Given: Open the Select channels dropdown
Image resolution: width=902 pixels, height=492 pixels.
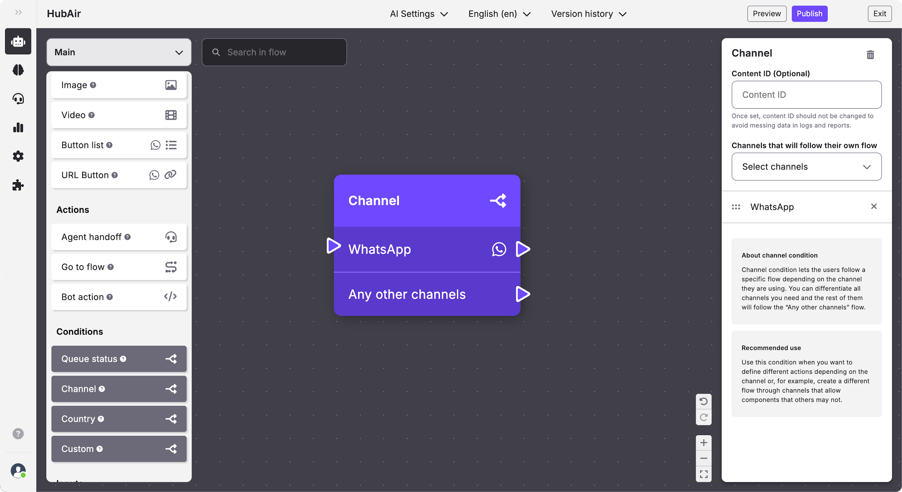Looking at the screenshot, I should (x=806, y=167).
